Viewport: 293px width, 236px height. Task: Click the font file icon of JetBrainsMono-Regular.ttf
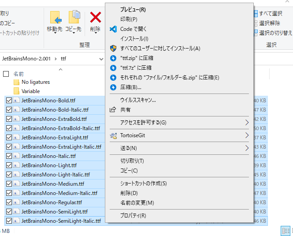tap(16, 202)
